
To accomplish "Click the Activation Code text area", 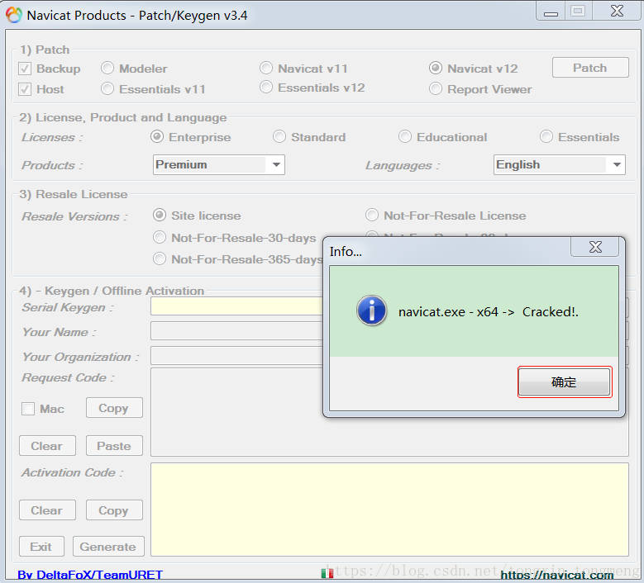I will coord(389,510).
